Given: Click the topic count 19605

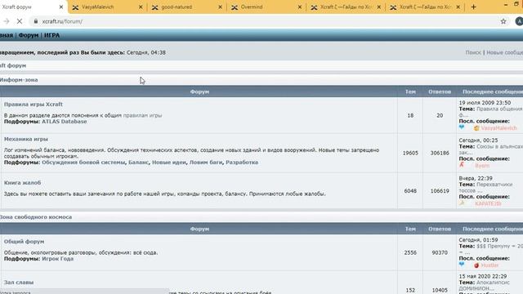Looking at the screenshot, I should click(410, 153).
